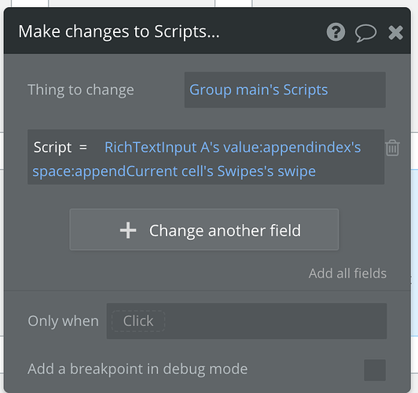Open the comment speech bubble icon

click(x=365, y=33)
